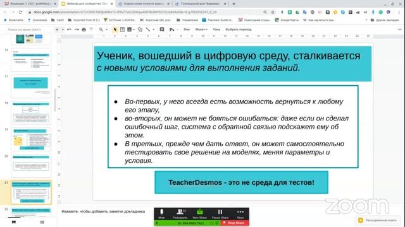405x227 pixels.
Task: Open the zoom magnifier tool in Slides toolbar
Action: (101, 30)
